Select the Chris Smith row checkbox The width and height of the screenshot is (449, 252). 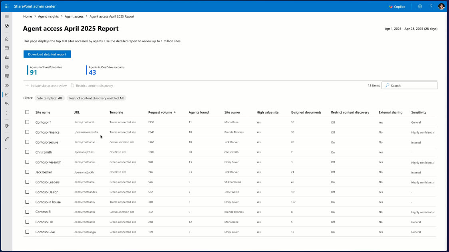tap(27, 152)
